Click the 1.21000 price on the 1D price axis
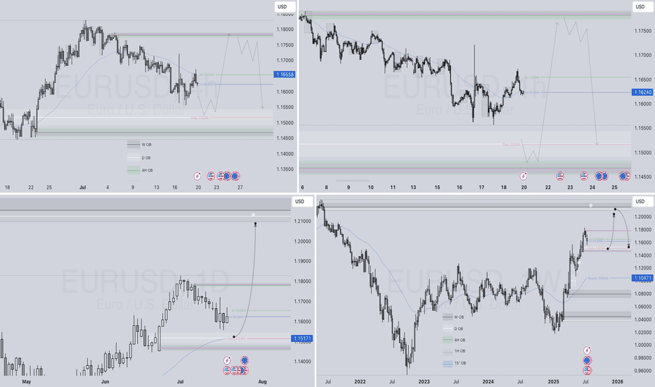655x387 pixels. pyautogui.click(x=304, y=222)
